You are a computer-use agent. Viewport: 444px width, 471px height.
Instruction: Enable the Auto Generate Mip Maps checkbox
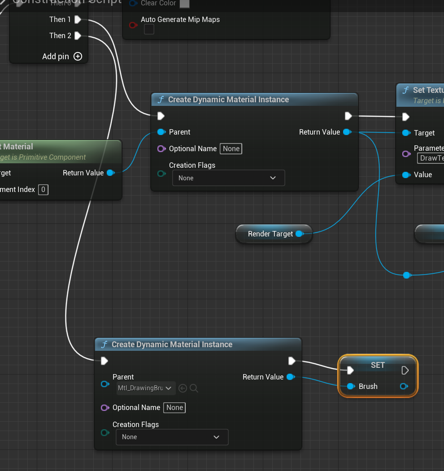(149, 29)
